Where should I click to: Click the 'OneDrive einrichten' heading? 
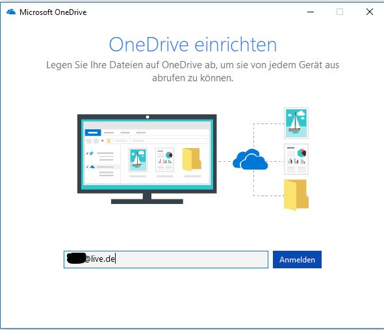coord(193,45)
